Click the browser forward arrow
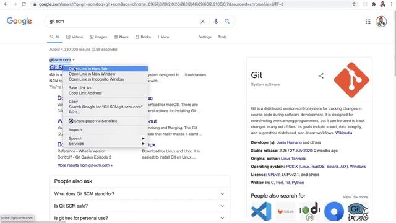The image size is (396, 223). 15,4
